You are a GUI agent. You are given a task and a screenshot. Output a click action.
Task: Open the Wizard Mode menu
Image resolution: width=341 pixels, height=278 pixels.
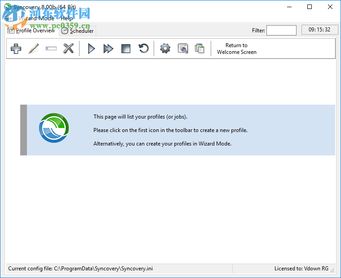(x=36, y=18)
